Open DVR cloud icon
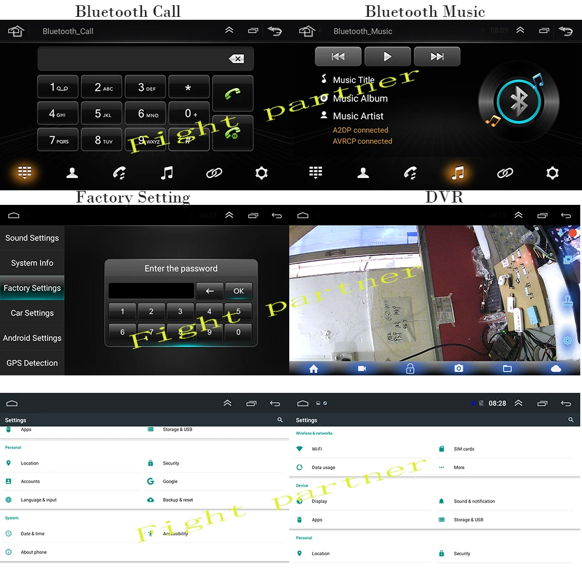The image size is (582, 582). [556, 368]
